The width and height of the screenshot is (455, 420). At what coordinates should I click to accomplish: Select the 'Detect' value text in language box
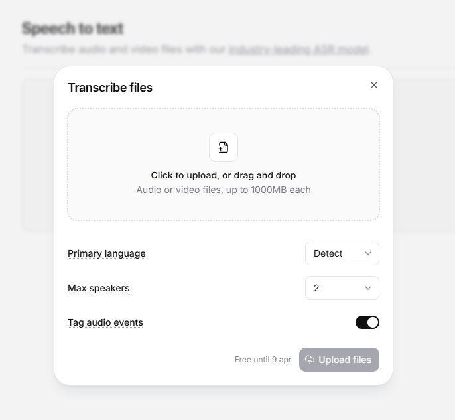point(328,253)
